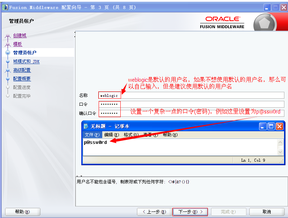This screenshot has width=288, height=218.
Task: Open Notepad 编辑(E) menu
Action: (112, 135)
